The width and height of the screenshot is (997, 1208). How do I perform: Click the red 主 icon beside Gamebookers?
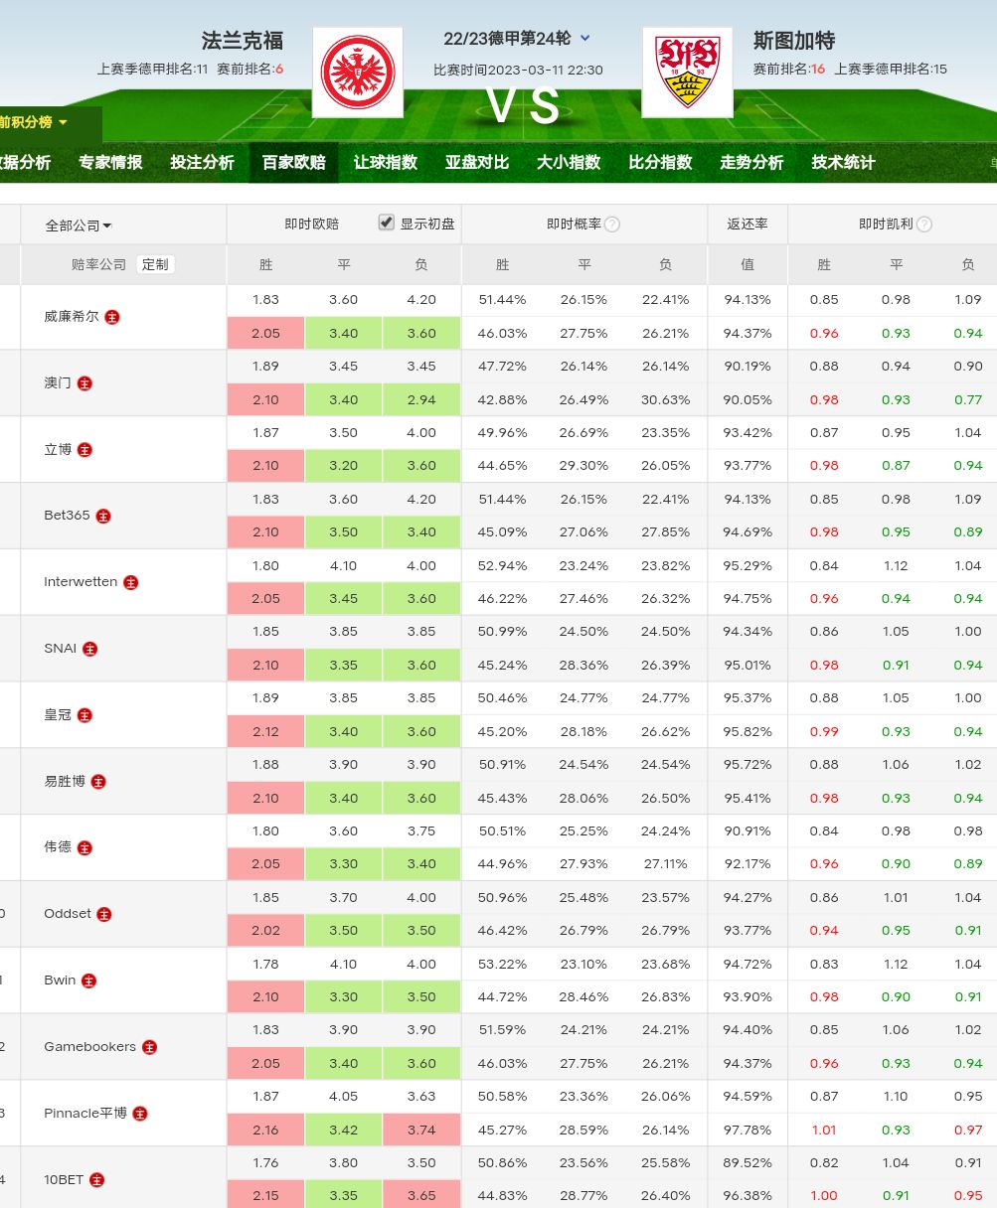click(149, 1047)
